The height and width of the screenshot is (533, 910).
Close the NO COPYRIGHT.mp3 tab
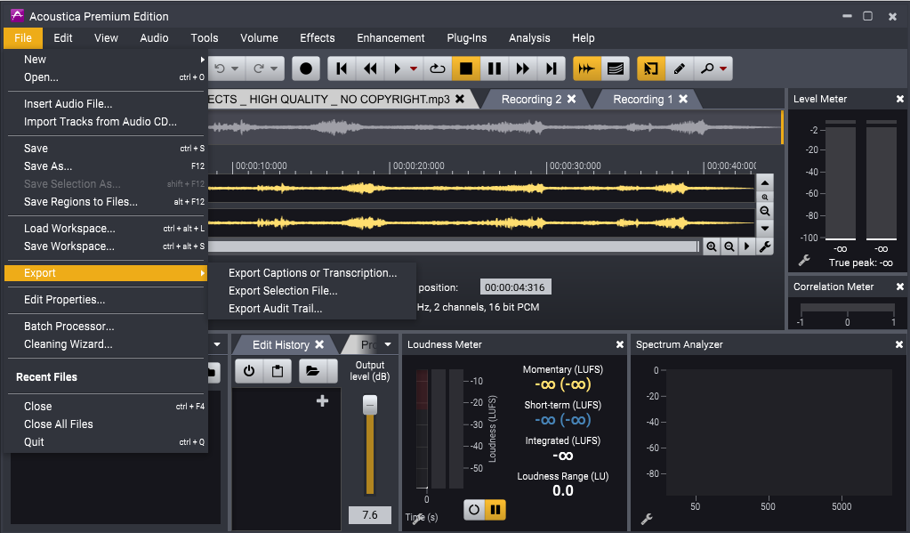coord(460,100)
